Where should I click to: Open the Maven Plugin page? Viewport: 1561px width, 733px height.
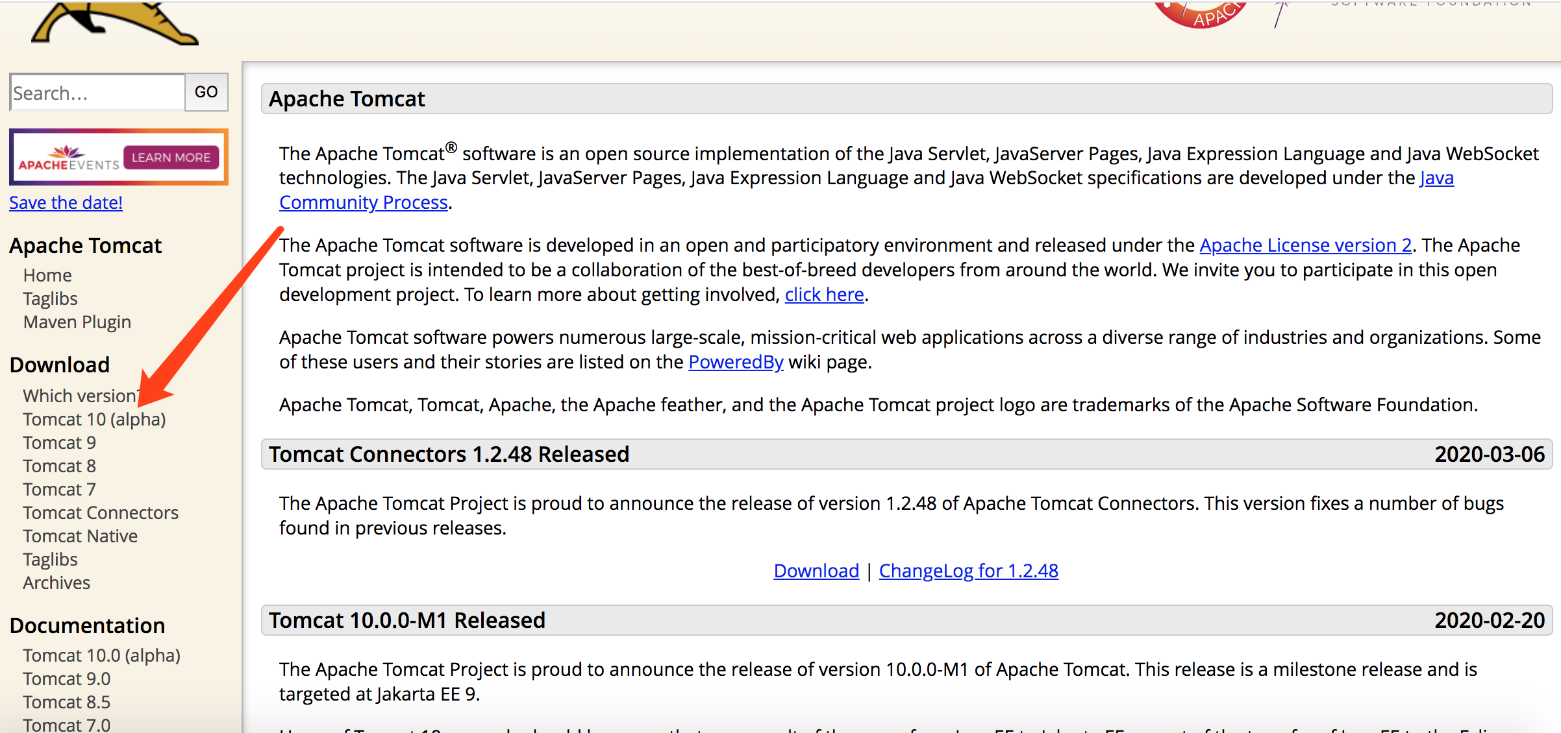pyautogui.click(x=77, y=321)
